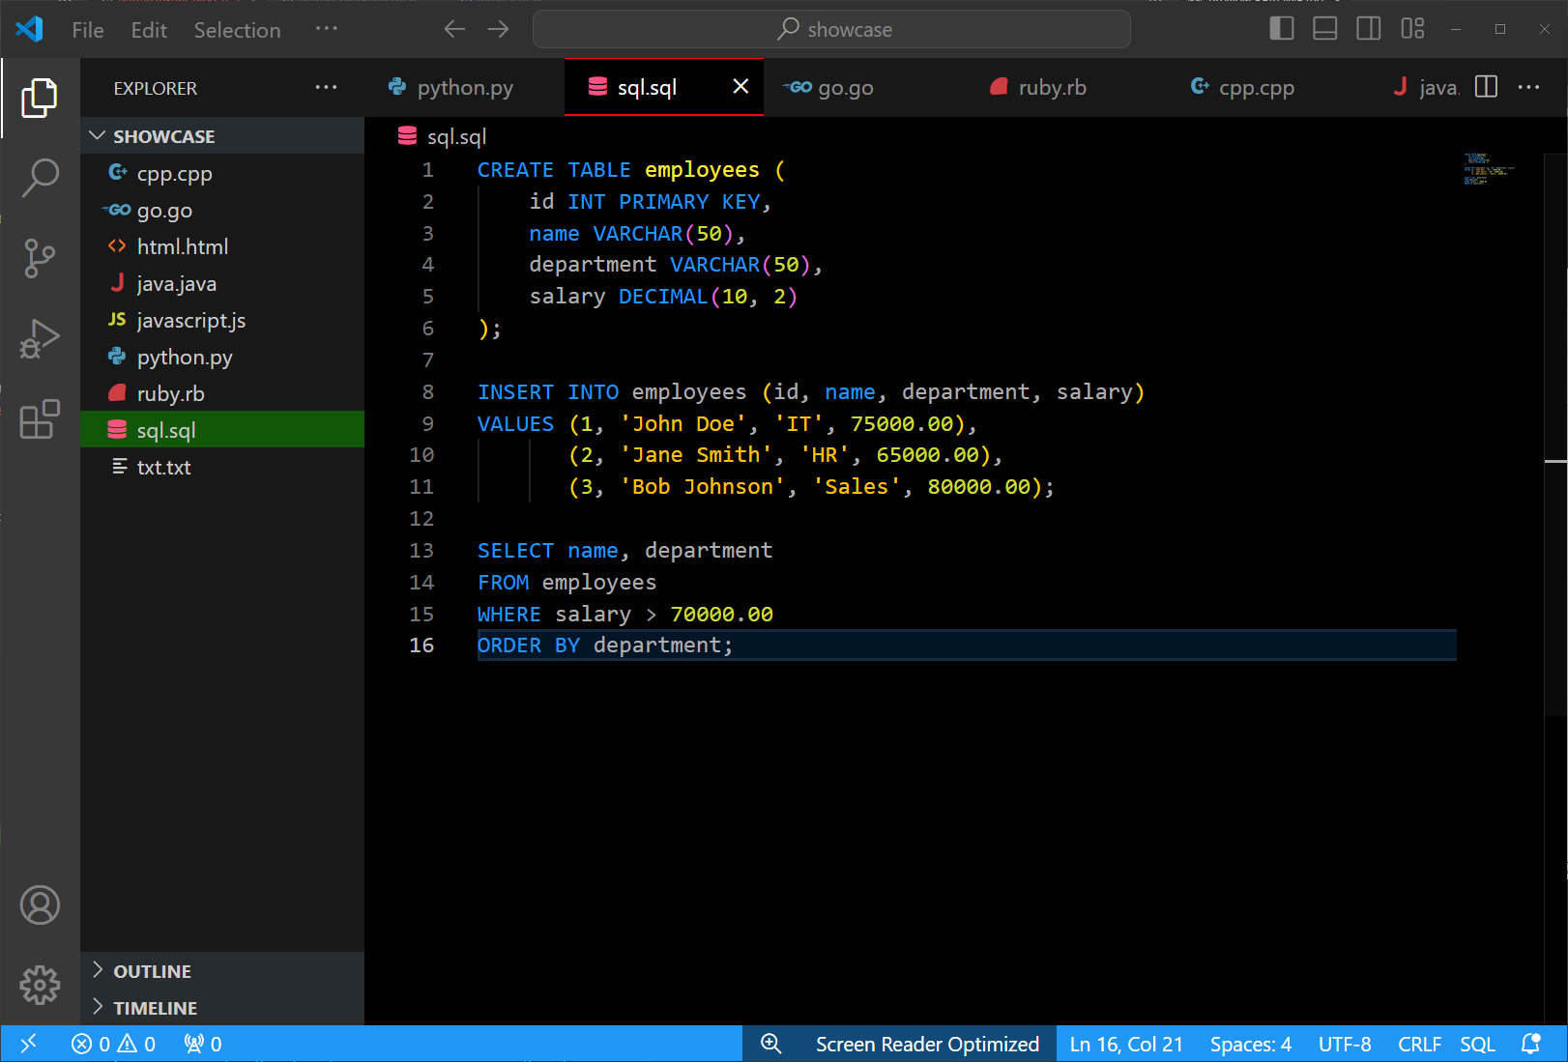
Task: Click the VS Code logo icon
Action: [29, 29]
